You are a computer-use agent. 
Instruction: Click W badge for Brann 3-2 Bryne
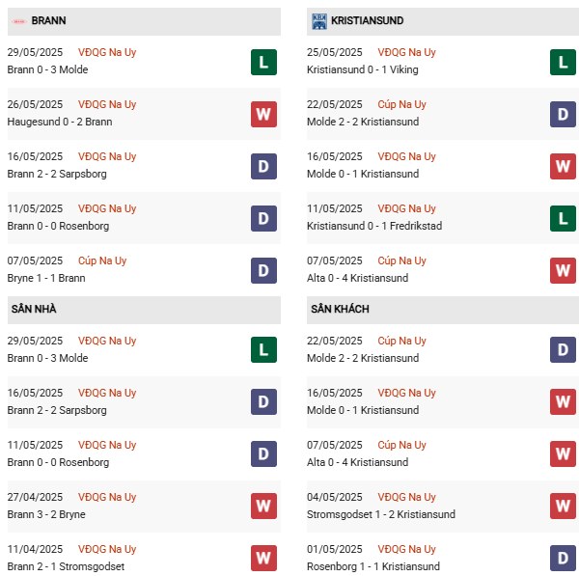tap(263, 506)
